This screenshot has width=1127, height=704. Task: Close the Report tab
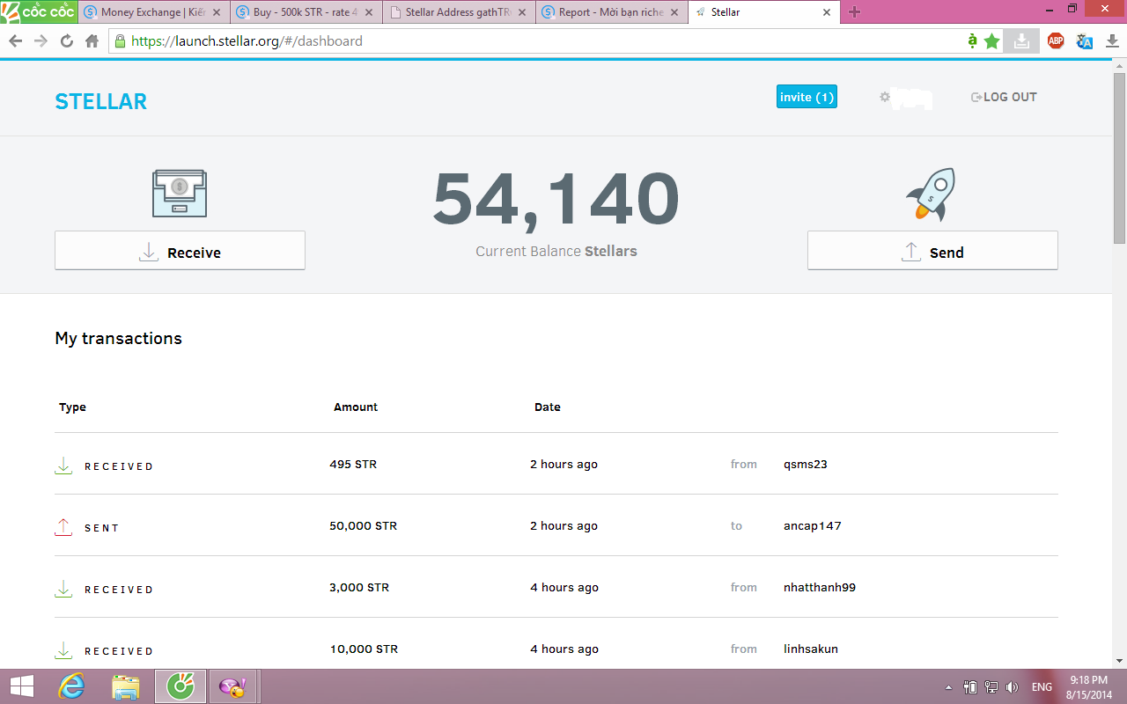(x=674, y=12)
